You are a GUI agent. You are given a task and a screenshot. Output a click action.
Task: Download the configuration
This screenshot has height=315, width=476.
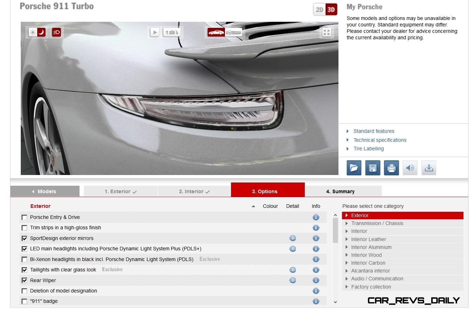coord(429,168)
